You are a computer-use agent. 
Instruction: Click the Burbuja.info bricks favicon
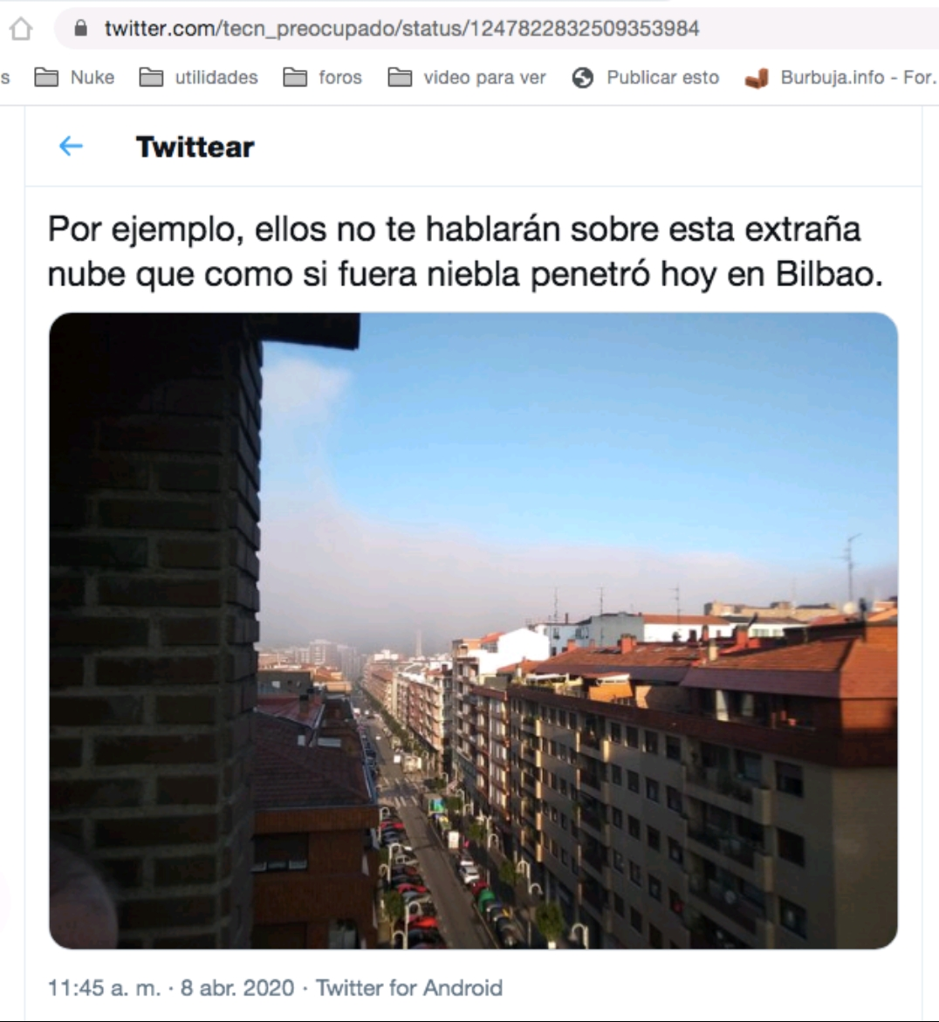pyautogui.click(x=757, y=79)
